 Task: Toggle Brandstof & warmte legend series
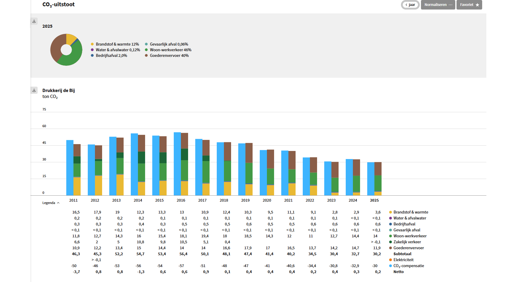[x=408, y=212]
